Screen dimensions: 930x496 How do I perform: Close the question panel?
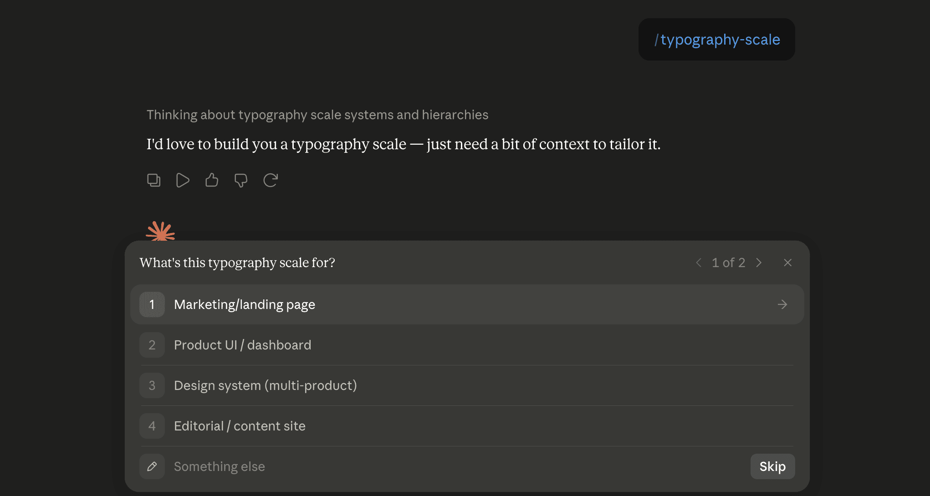pos(787,263)
